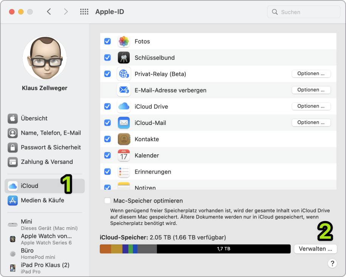Viewport: 346px width, 277px height.
Task: Enable Mac-Speicher optimieren checkbox
Action: click(107, 201)
